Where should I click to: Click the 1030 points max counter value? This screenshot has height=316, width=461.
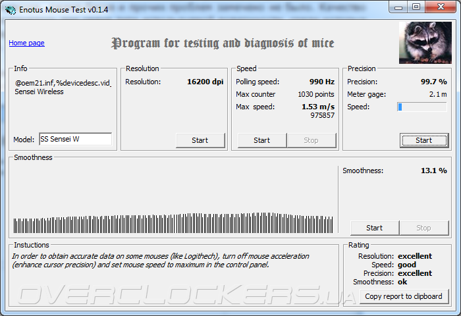316,94
